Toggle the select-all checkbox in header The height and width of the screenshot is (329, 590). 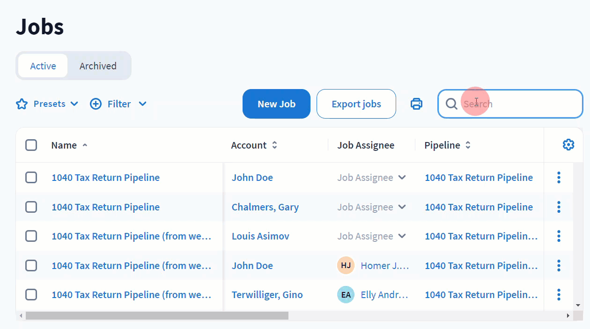tap(31, 145)
